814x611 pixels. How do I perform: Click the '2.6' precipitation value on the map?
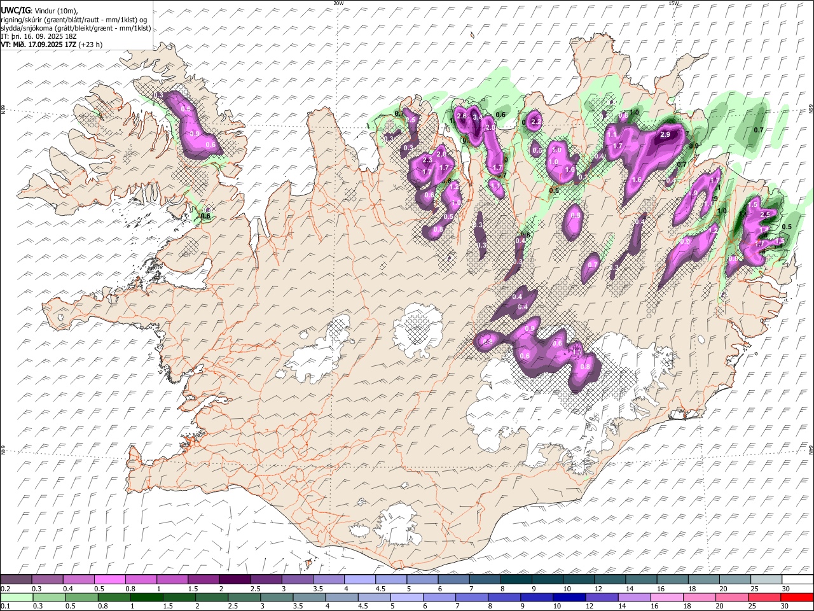[x=462, y=116]
